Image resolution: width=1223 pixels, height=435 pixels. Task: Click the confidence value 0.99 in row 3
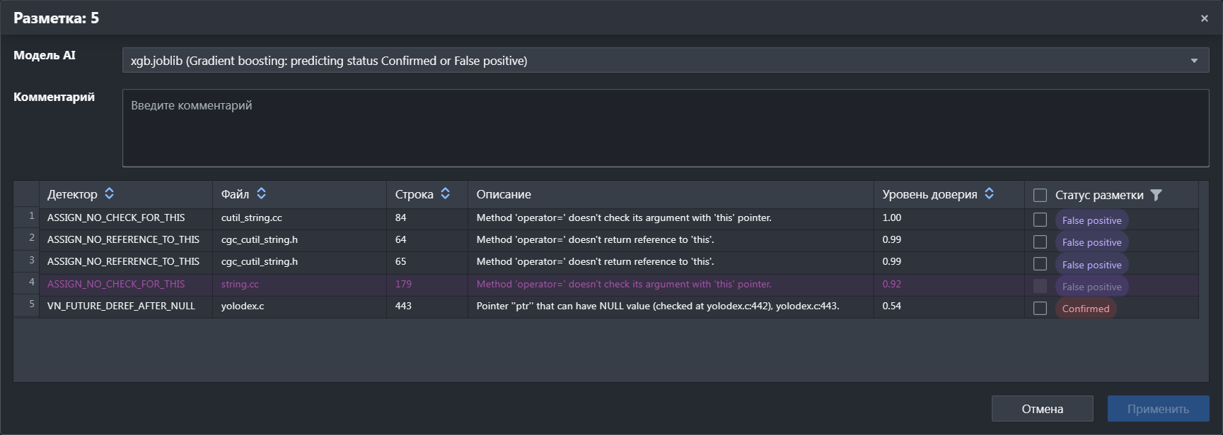click(x=892, y=261)
